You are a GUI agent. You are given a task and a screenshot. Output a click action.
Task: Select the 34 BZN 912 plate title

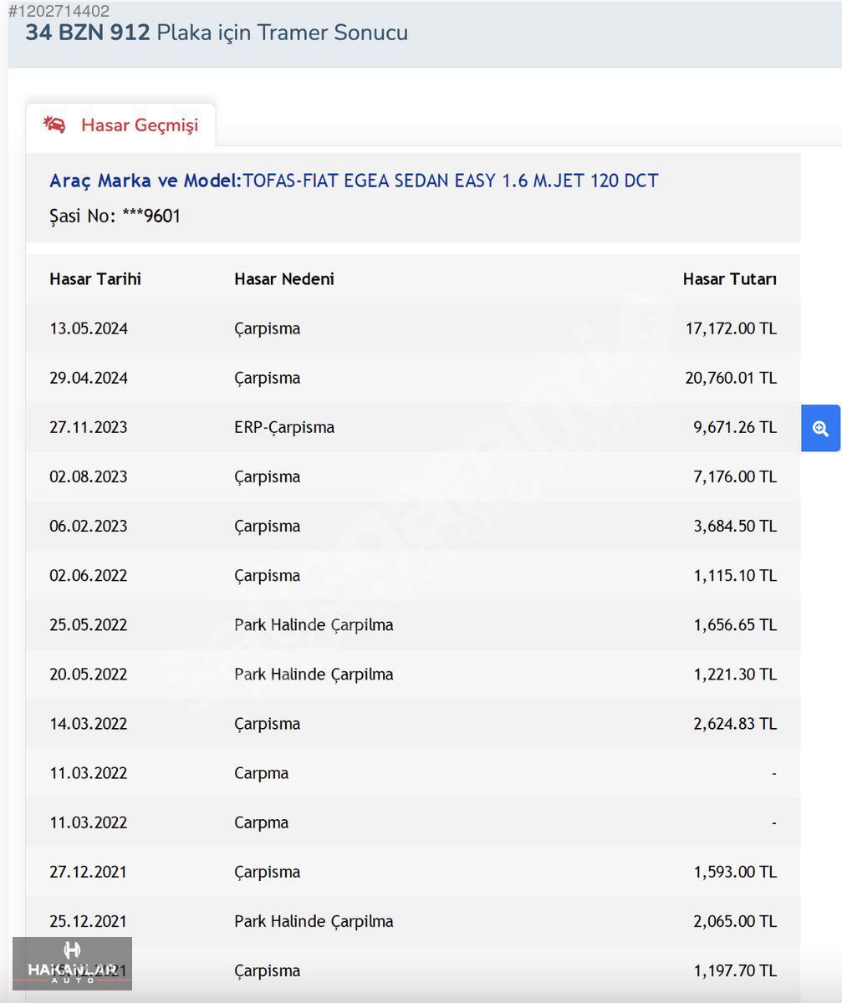[x=88, y=33]
